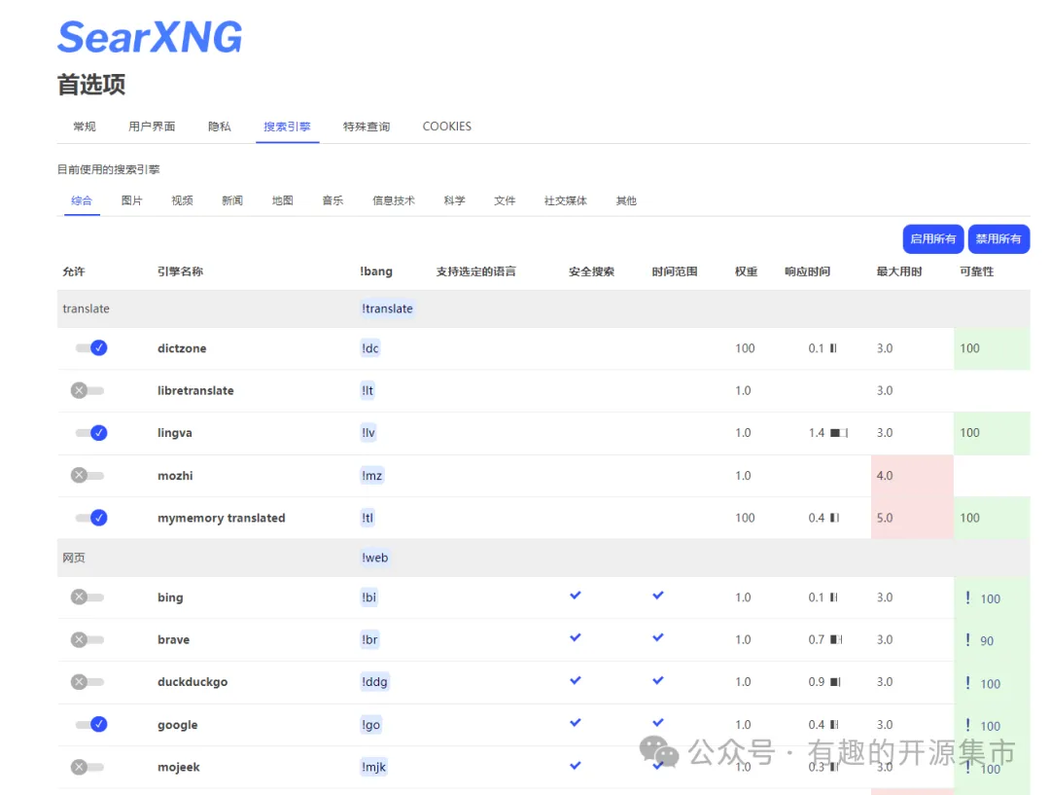Image resolution: width=1050 pixels, height=795 pixels.
Task: Click brave's safe search checkmark
Action: [x=576, y=637]
